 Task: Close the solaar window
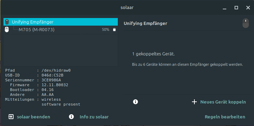click(248, 8)
